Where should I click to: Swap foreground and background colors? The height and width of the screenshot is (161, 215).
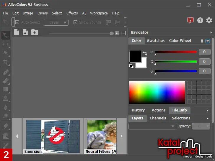tap(145, 53)
